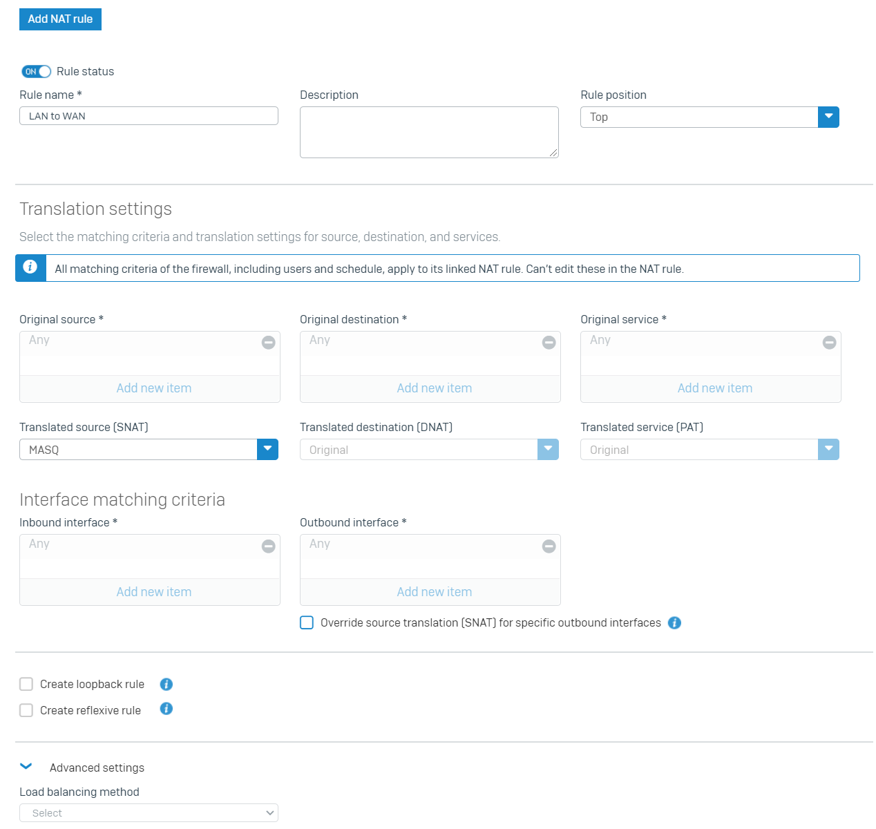
Task: Open Translated source (SNAT) MASQ dropdown
Action: click(x=149, y=450)
